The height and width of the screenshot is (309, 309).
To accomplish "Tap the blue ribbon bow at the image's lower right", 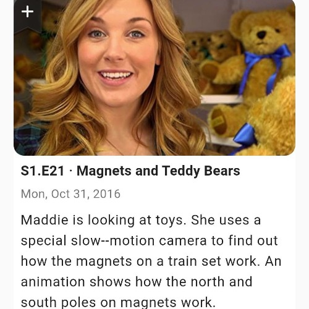I will pyautogui.click(x=245, y=136).
